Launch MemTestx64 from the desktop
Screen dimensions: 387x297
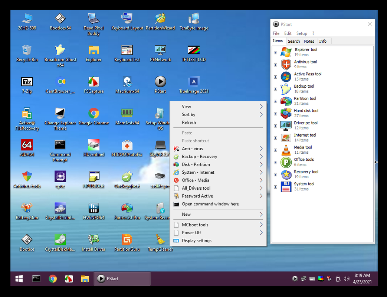pos(127,116)
